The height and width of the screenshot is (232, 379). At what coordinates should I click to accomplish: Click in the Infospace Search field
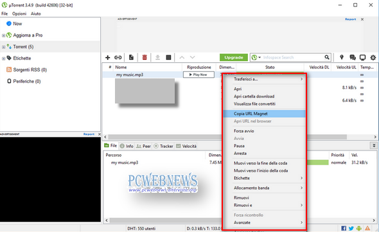[292, 58]
